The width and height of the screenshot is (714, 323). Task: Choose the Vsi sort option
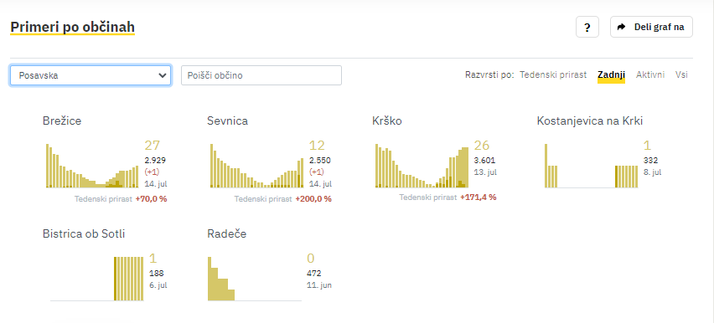[x=681, y=74]
